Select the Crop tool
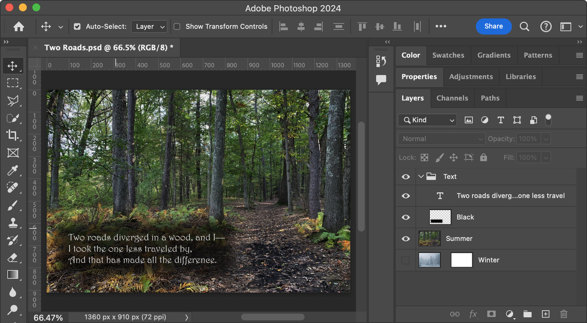Image resolution: width=587 pixels, height=323 pixels. click(13, 135)
